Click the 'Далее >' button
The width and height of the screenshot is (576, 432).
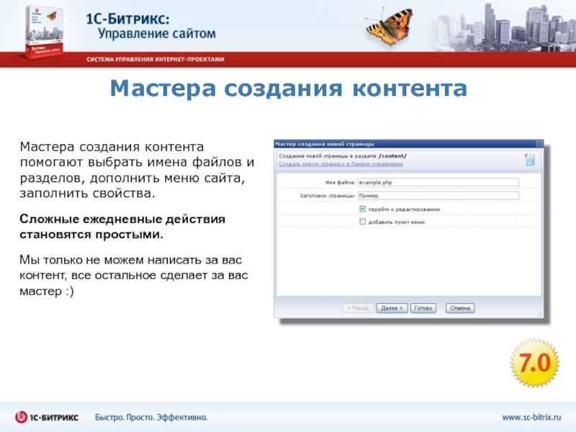[x=392, y=308]
